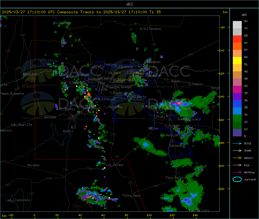The image size is (259, 219).
Task: Click the 'G_ALVEAR' map label
Action: 172,126
